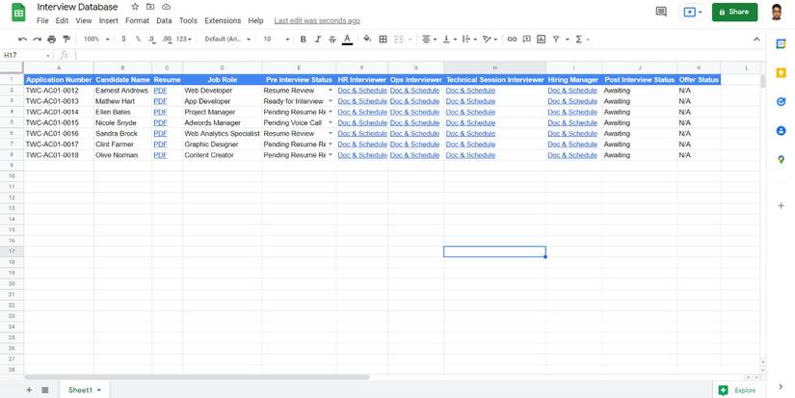Viewport: 795px width, 398px height.
Task: Click the Explore button
Action: click(739, 390)
